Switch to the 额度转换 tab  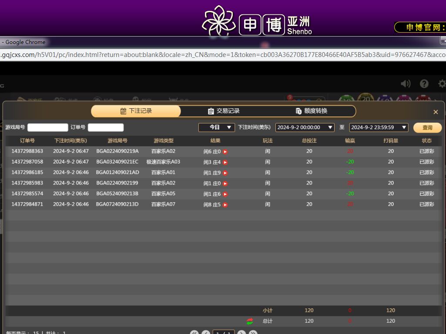tap(311, 111)
